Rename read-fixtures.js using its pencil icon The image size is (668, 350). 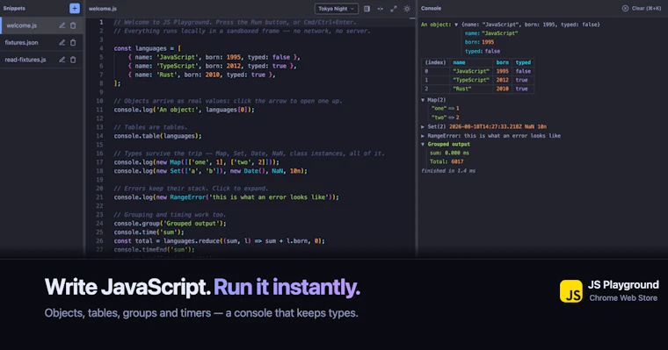coord(62,60)
